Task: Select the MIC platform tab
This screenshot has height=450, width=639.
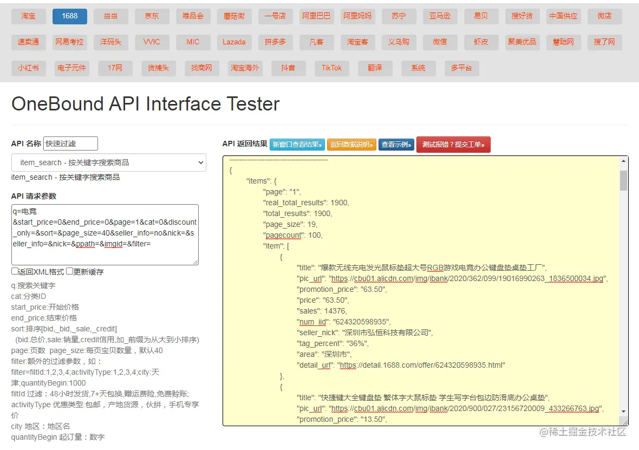Action: pos(193,42)
